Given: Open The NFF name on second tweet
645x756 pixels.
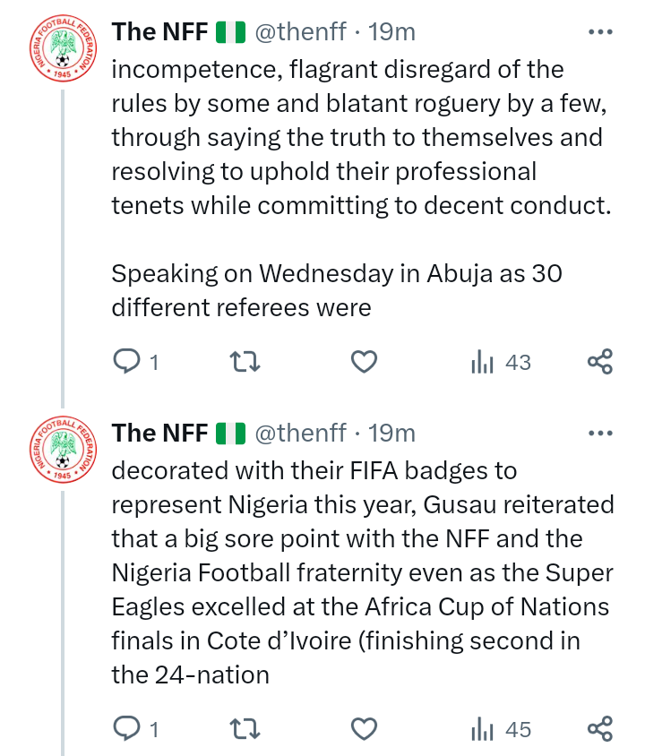Looking at the screenshot, I should click(x=159, y=434).
